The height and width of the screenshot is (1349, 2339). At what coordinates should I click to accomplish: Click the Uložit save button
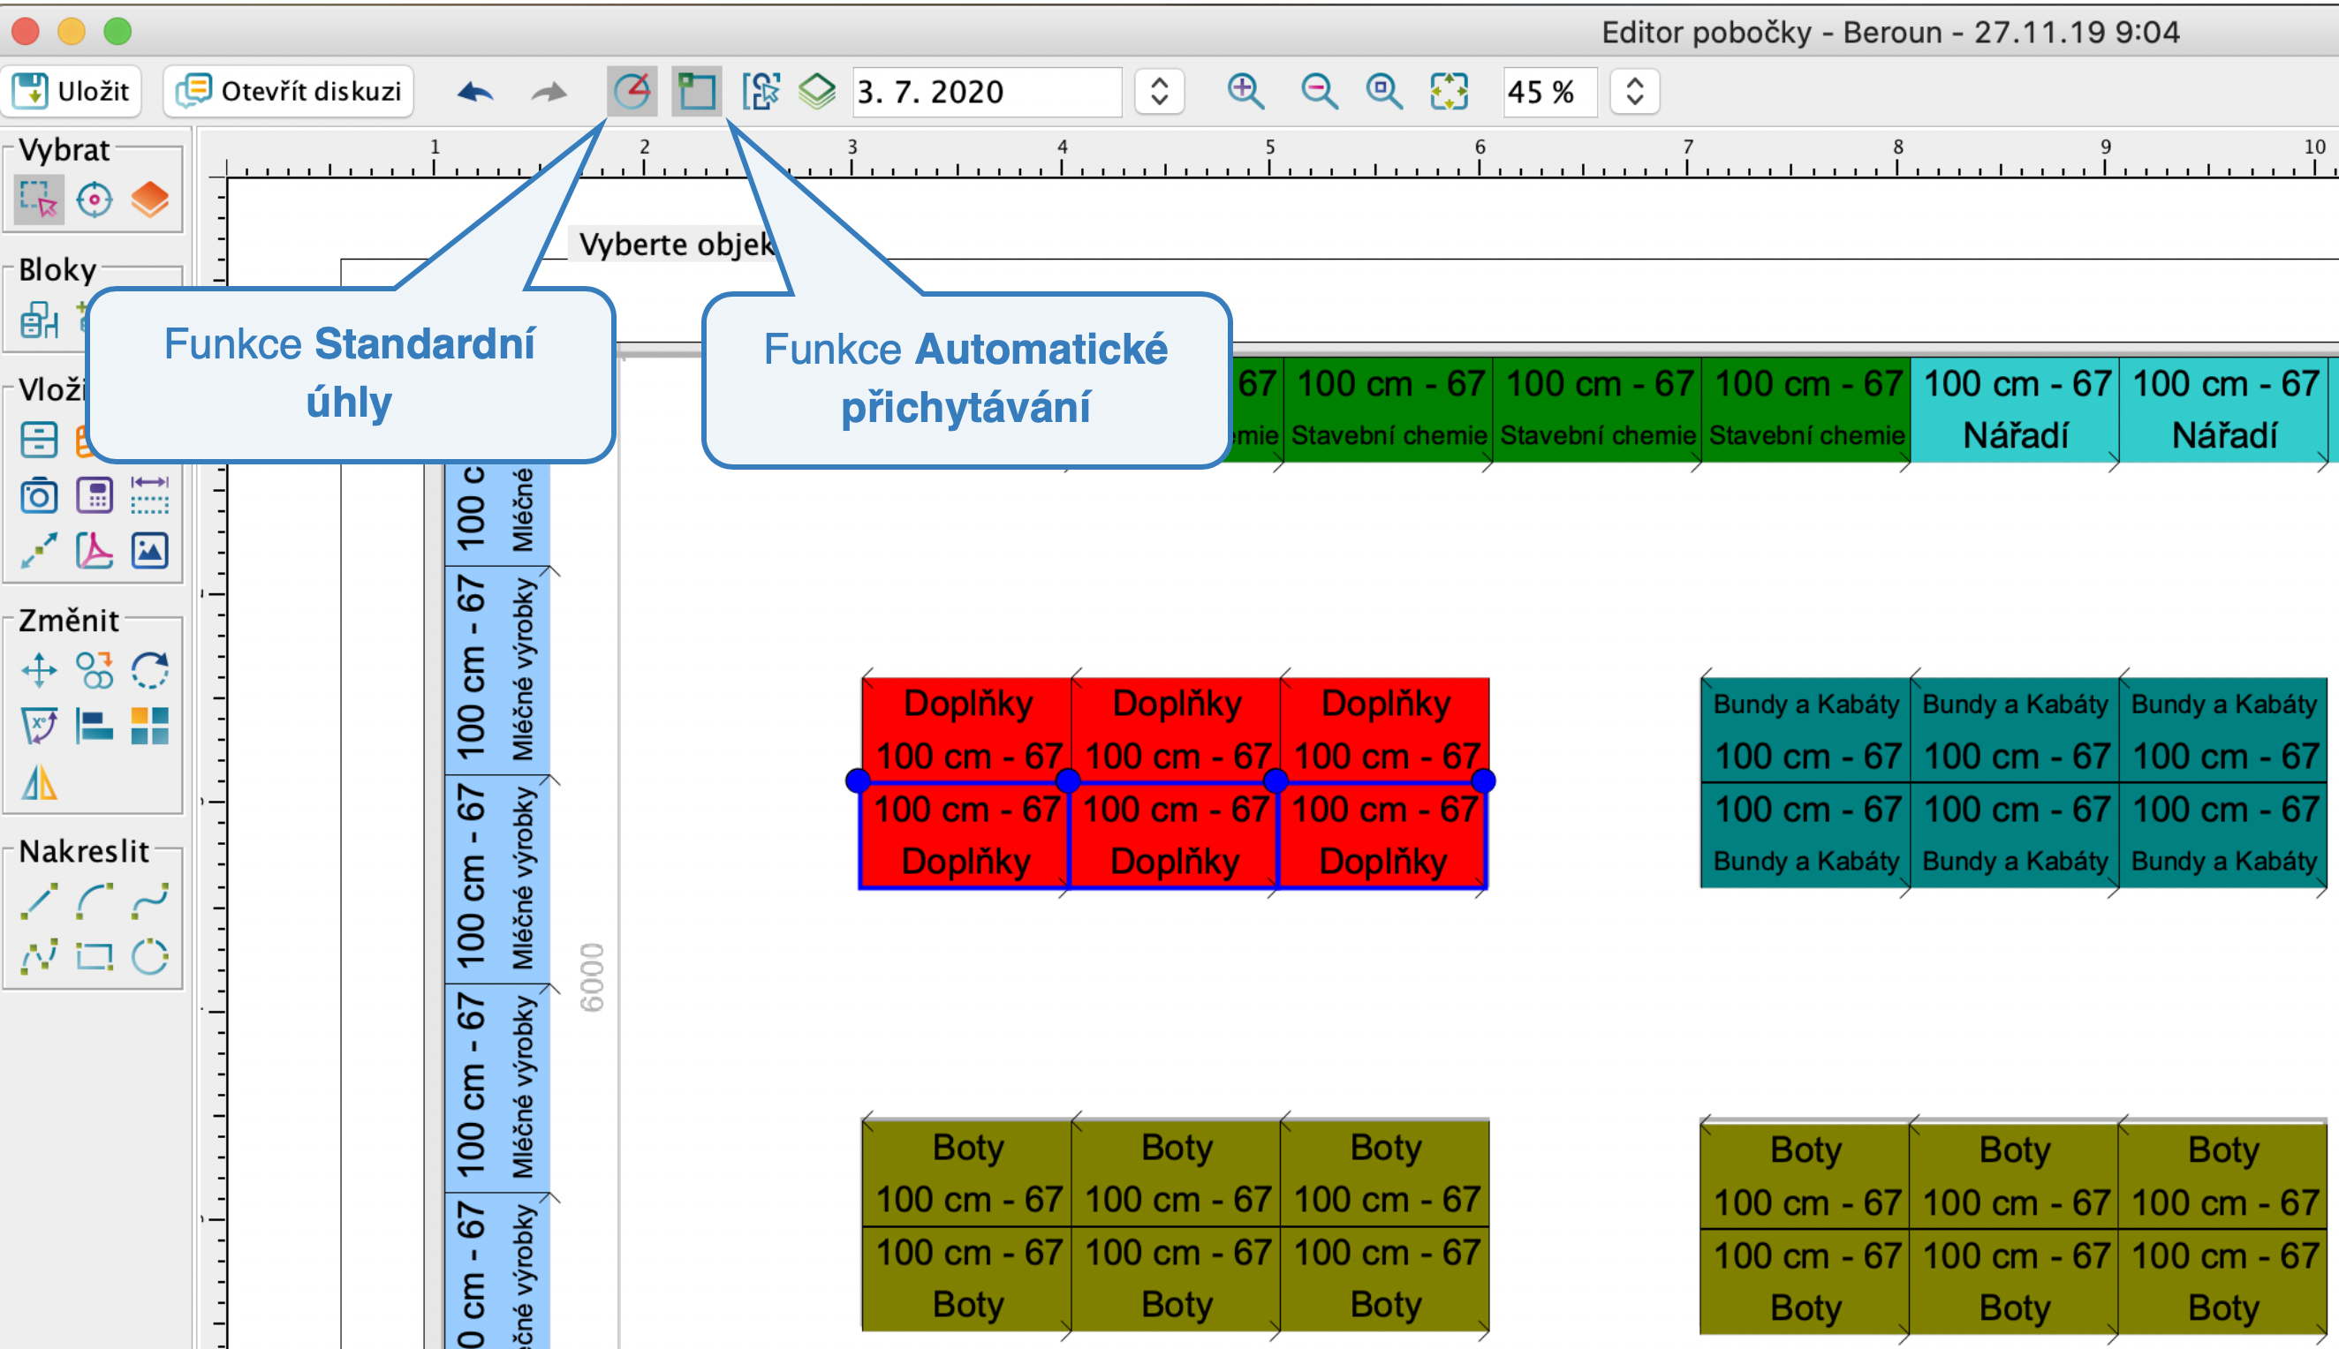point(72,91)
